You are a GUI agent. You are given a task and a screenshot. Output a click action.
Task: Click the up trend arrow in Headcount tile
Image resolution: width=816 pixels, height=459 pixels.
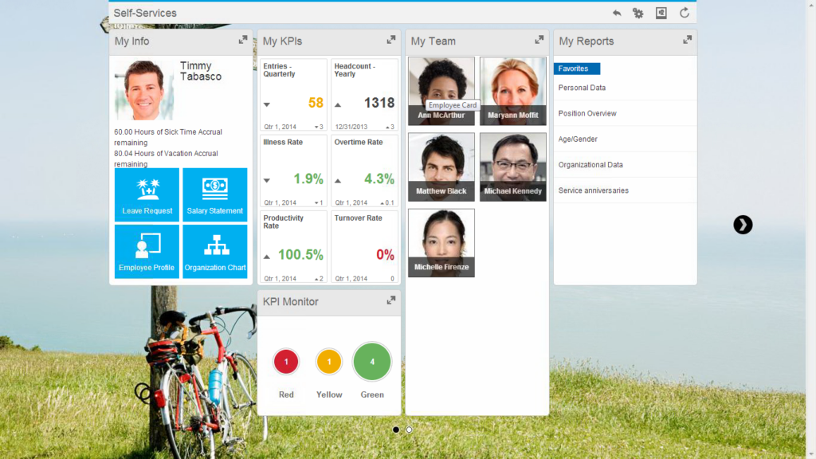(338, 104)
